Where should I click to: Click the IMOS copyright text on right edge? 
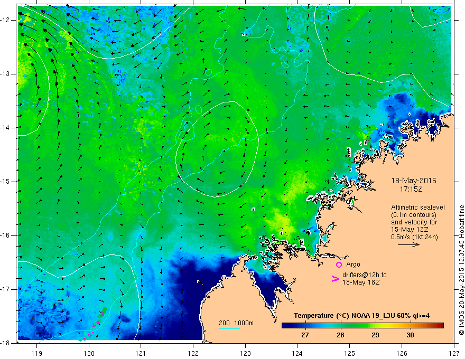tap(460, 269)
